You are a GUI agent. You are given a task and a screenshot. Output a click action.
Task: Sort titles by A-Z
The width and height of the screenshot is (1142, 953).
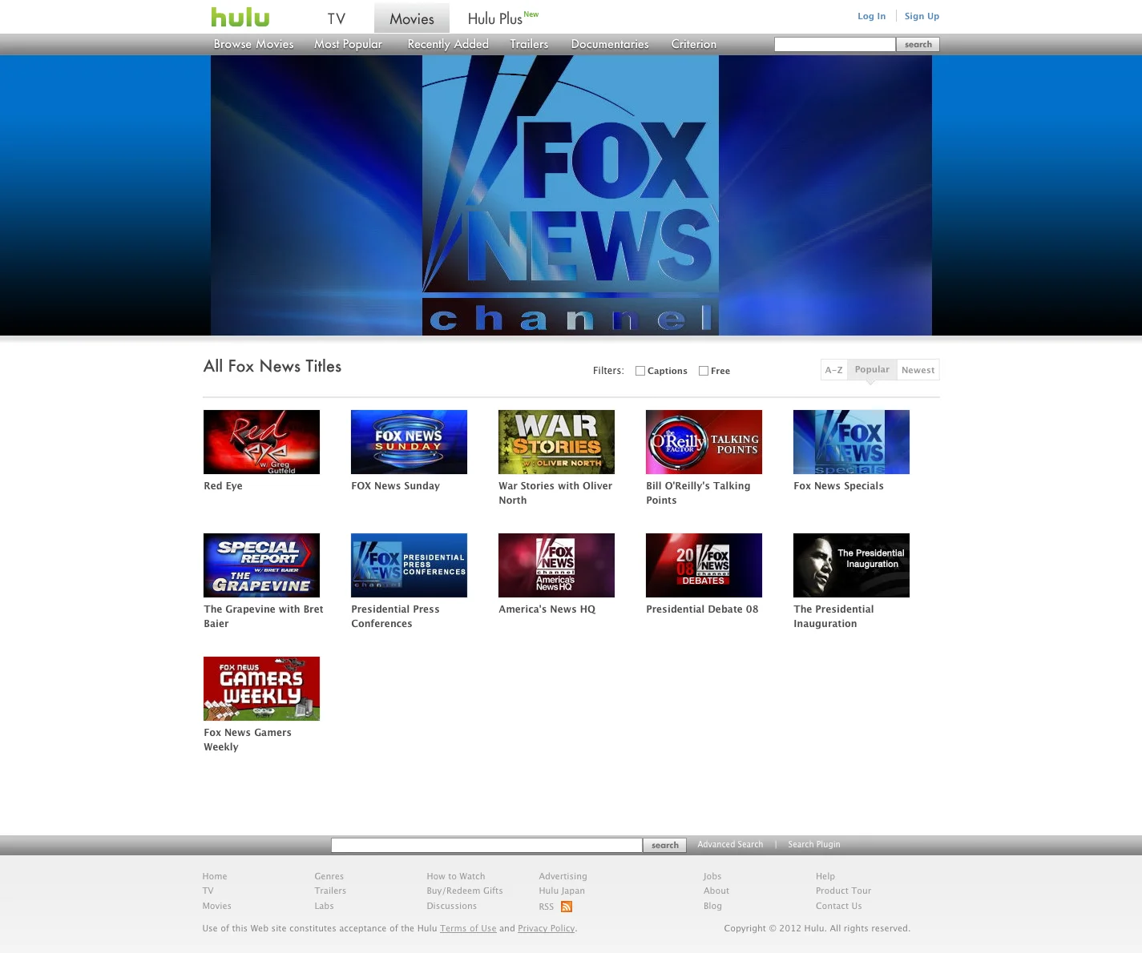tap(834, 370)
